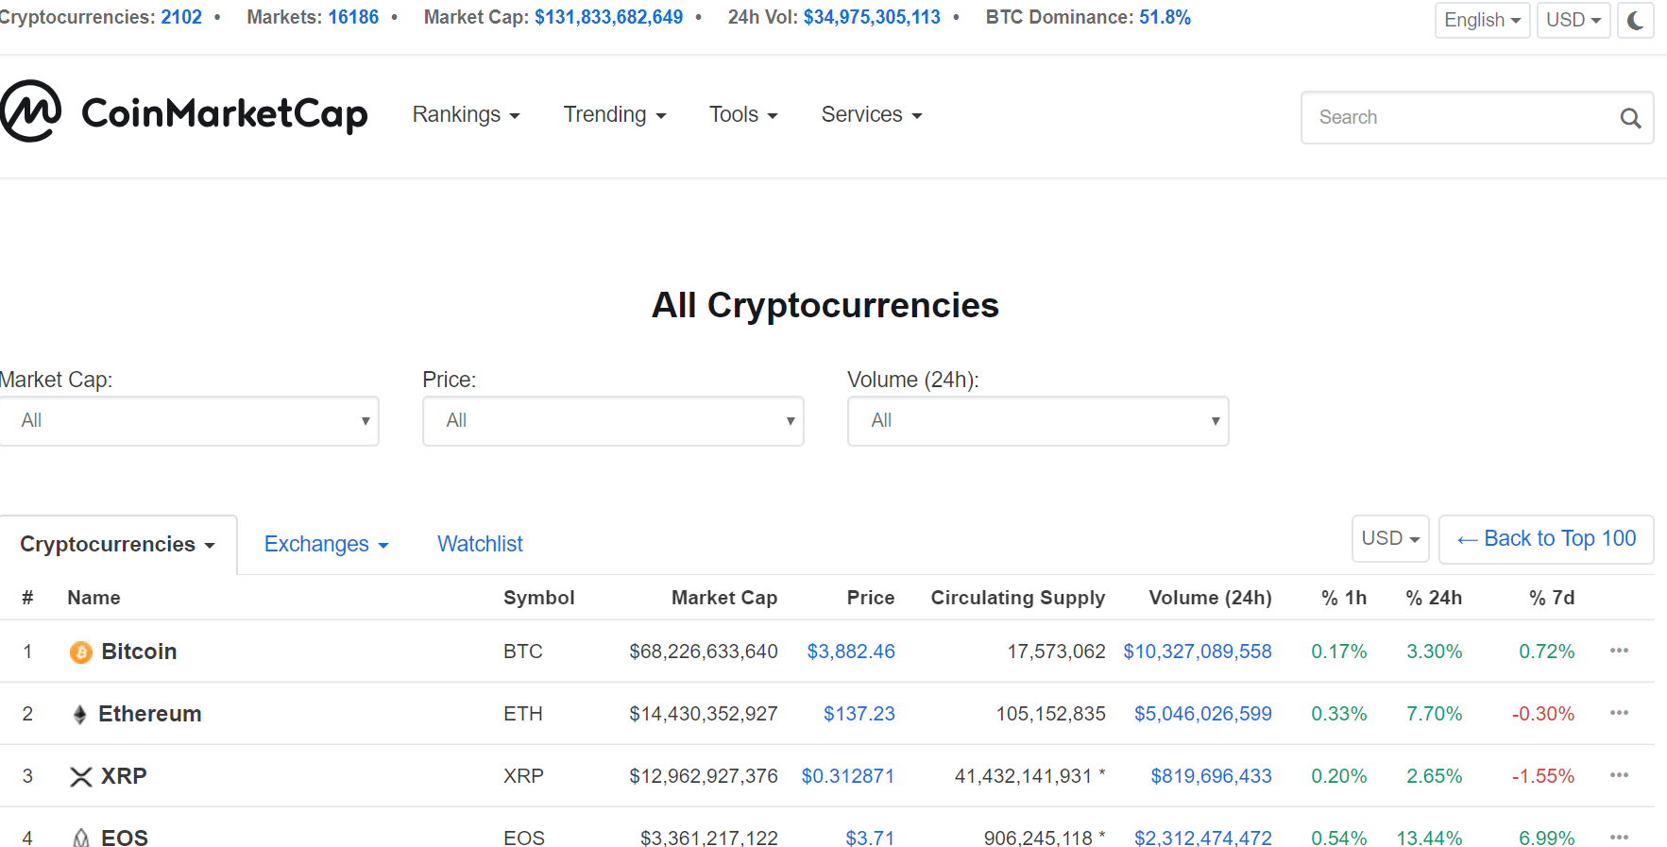Open the Bitcoin name link
Viewport: 1667px width, 847px height.
pyautogui.click(x=139, y=652)
